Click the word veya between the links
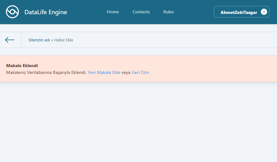This screenshot has height=162, width=277. [x=126, y=73]
